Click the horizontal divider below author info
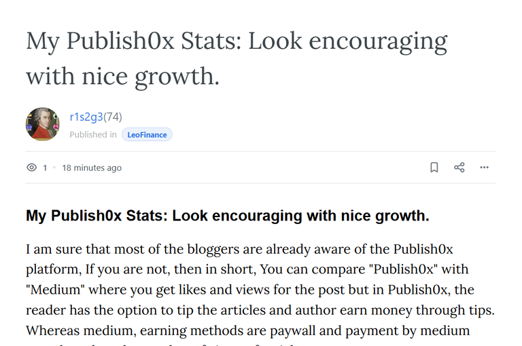Image resolution: width=522 pixels, height=346 pixels. [261, 151]
